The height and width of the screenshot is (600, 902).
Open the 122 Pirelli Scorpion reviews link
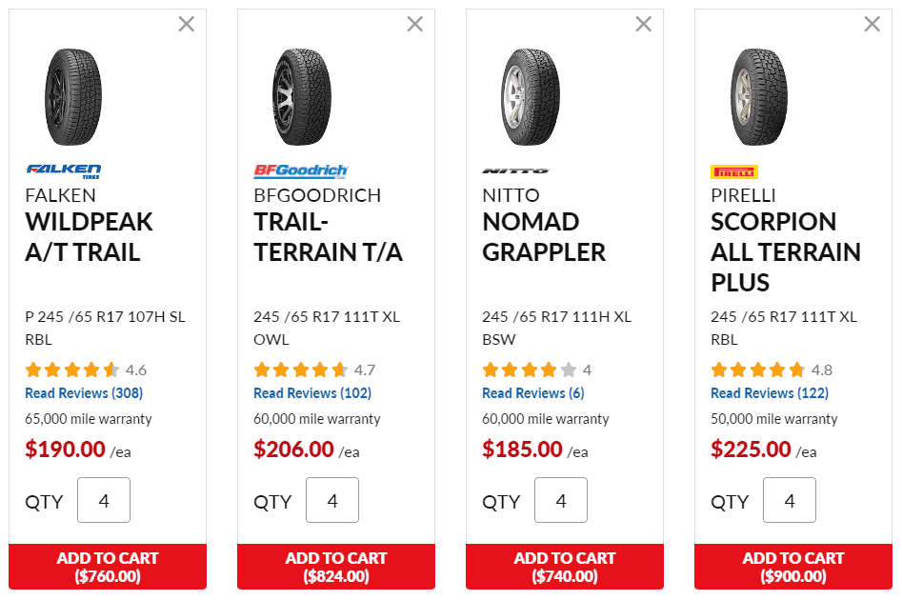[770, 393]
